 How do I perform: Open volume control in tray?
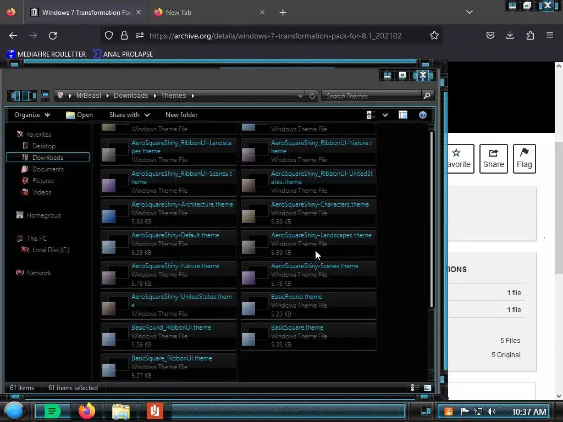[491, 412]
